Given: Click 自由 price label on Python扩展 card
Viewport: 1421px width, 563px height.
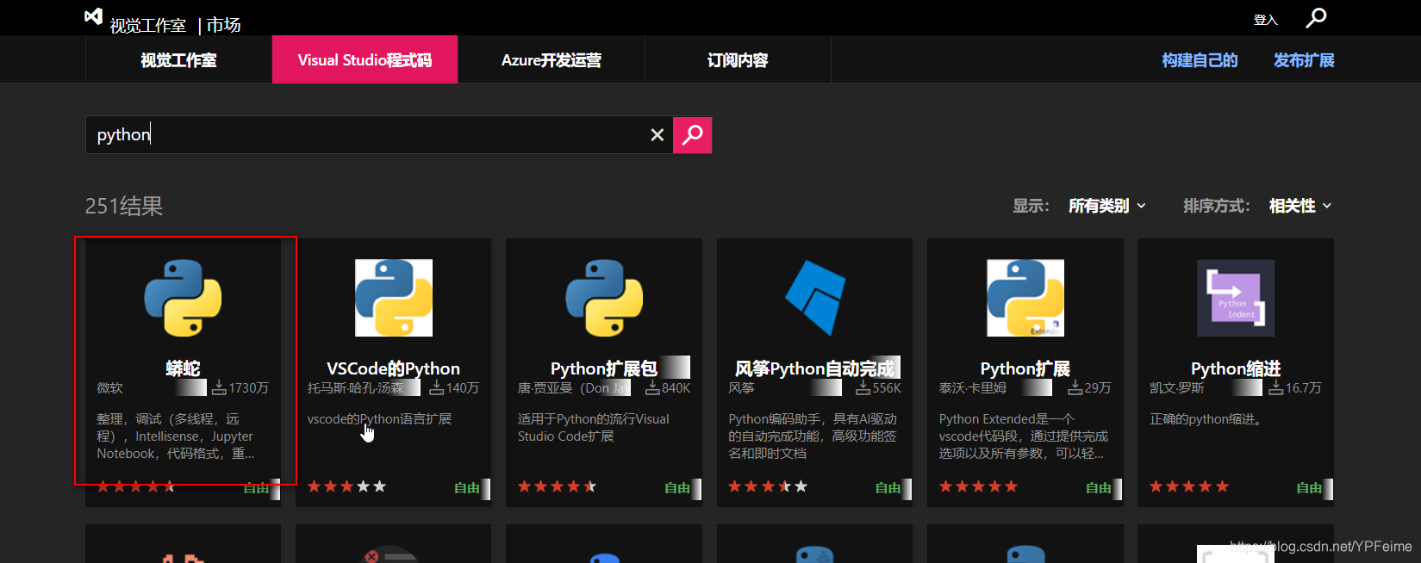Looking at the screenshot, I should pos(1099,488).
